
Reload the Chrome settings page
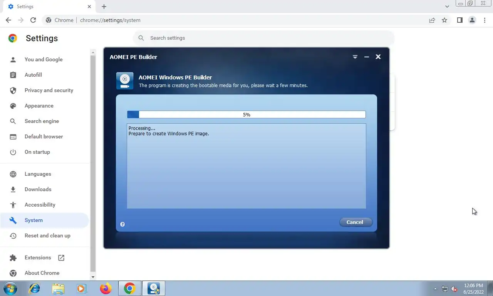click(x=33, y=20)
